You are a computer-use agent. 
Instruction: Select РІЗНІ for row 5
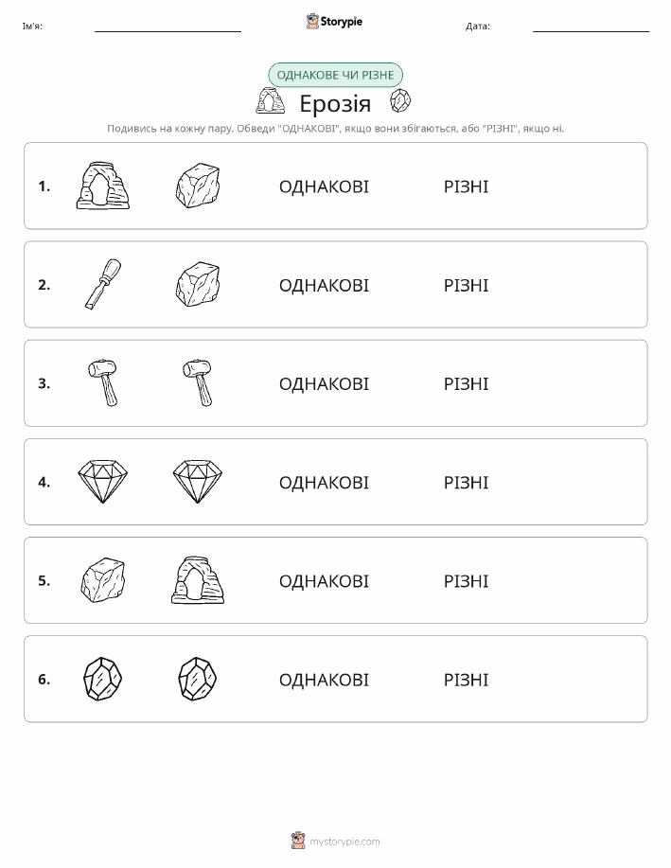click(x=467, y=580)
